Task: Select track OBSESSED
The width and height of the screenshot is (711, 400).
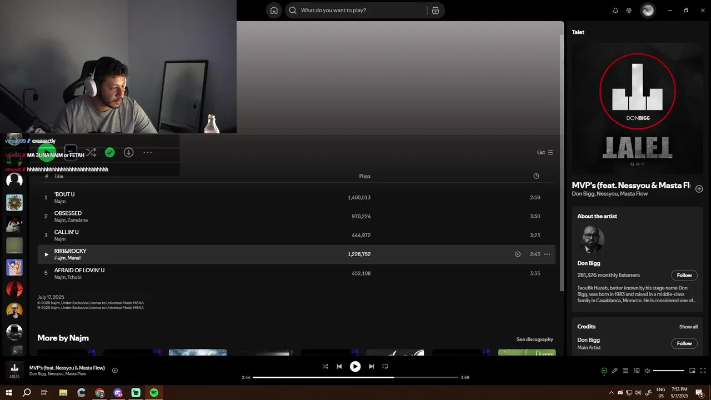Action: [x=297, y=216]
